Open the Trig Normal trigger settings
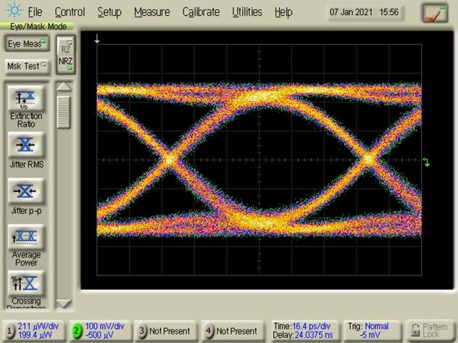Screen dimensions: 458x343 point(372,331)
